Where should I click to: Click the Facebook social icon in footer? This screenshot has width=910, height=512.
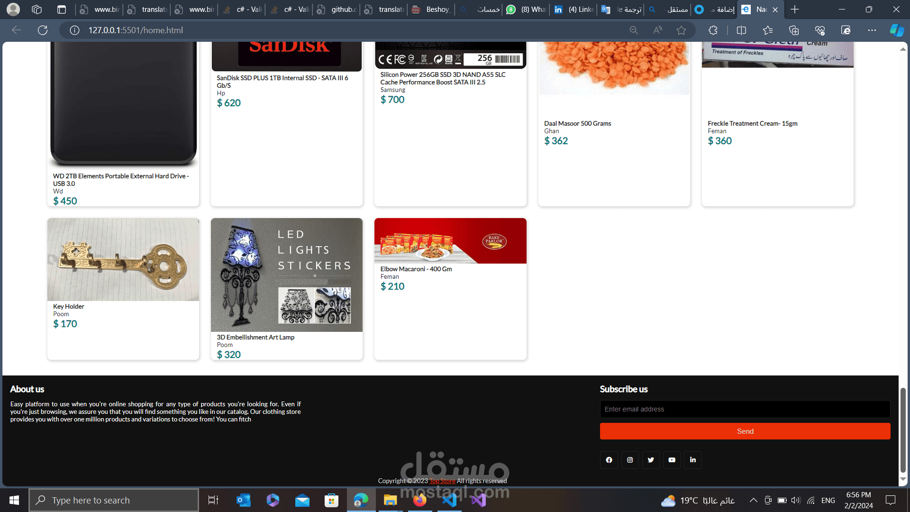click(609, 460)
